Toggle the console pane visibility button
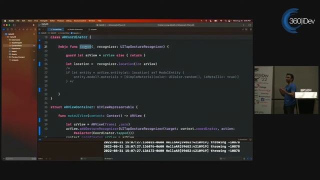Image resolution: width=320 pixels, height=180 pixels. tap(251, 158)
